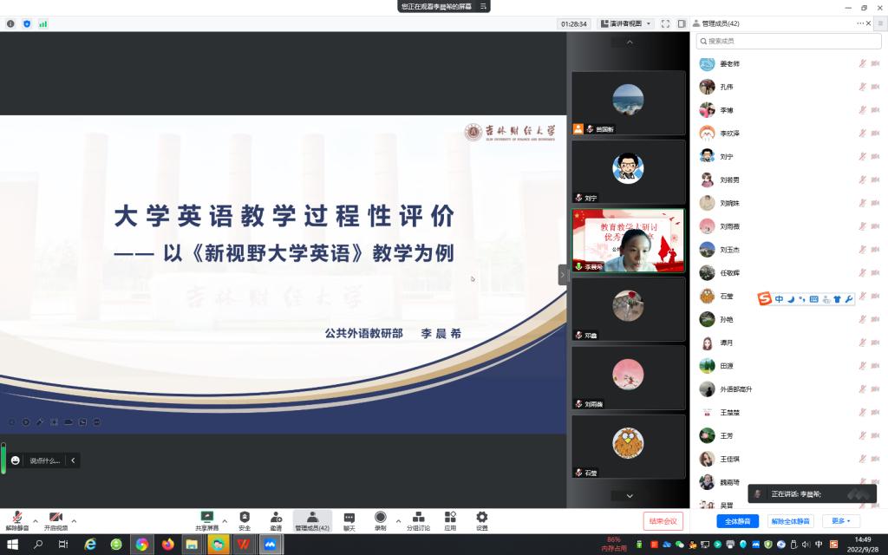The image size is (888, 555).
Task: Open the 更多 dropdown in members panel
Action: point(840,521)
